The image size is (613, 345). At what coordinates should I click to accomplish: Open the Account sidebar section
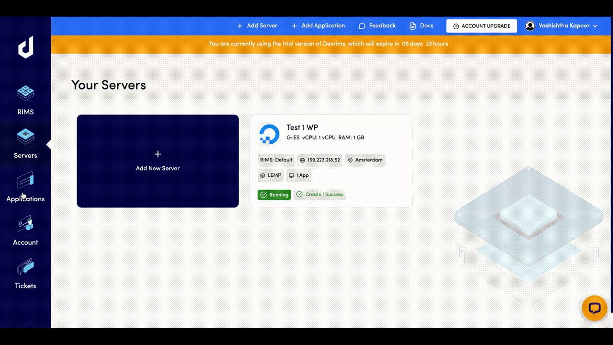25,231
